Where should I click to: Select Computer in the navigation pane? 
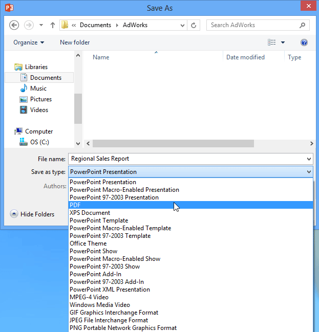click(x=39, y=131)
